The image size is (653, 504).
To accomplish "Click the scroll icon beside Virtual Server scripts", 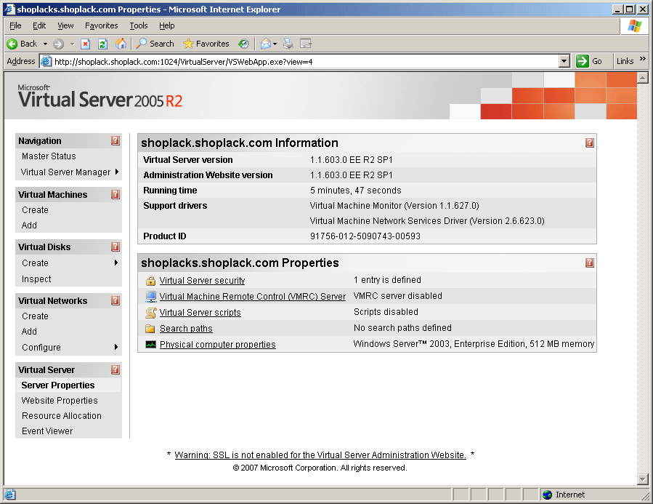I will [x=150, y=313].
